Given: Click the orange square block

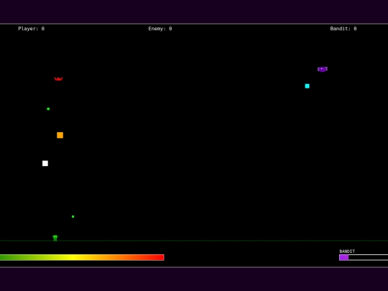Looking at the screenshot, I should coord(60,135).
